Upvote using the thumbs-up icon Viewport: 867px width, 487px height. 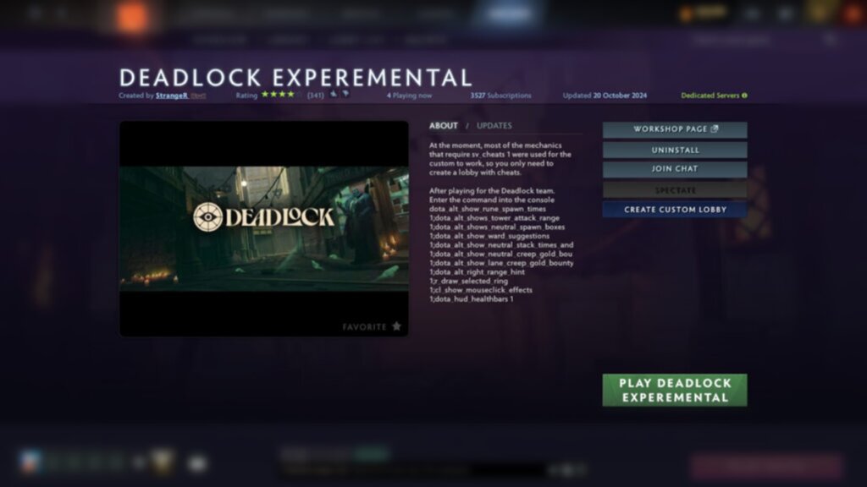[333, 95]
